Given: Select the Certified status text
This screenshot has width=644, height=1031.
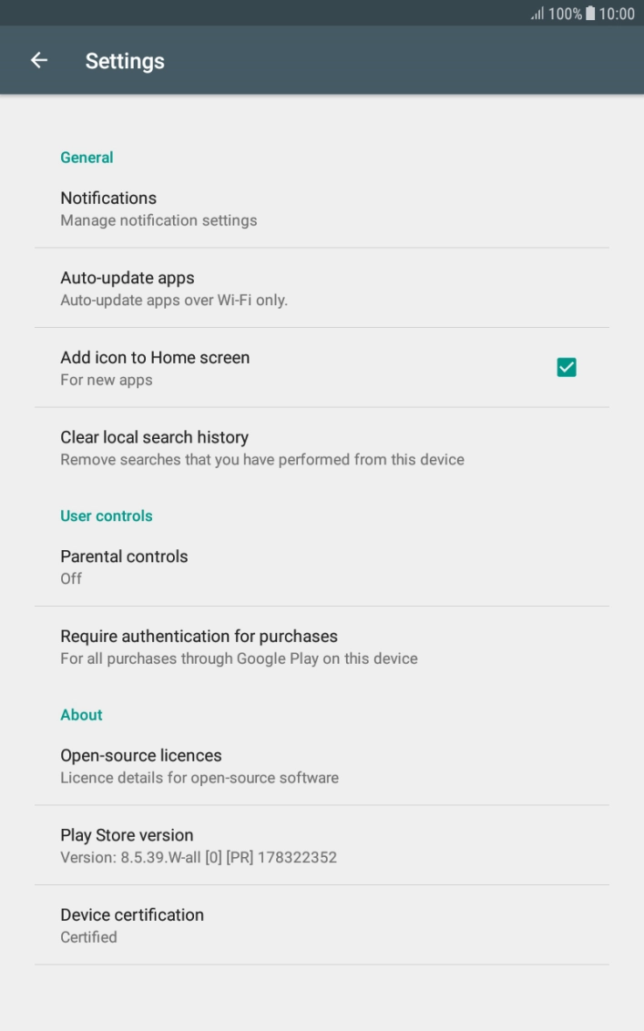Looking at the screenshot, I should pos(88,936).
